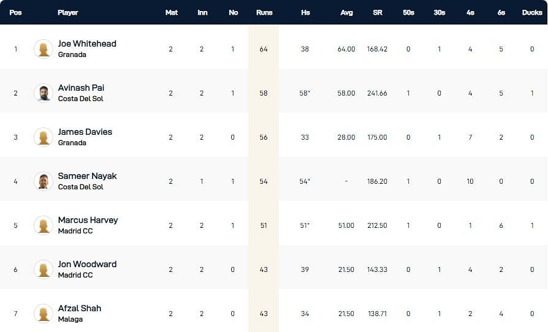Click Marcus Harvey's avatar icon
This screenshot has height=332, width=548.
coord(44,225)
